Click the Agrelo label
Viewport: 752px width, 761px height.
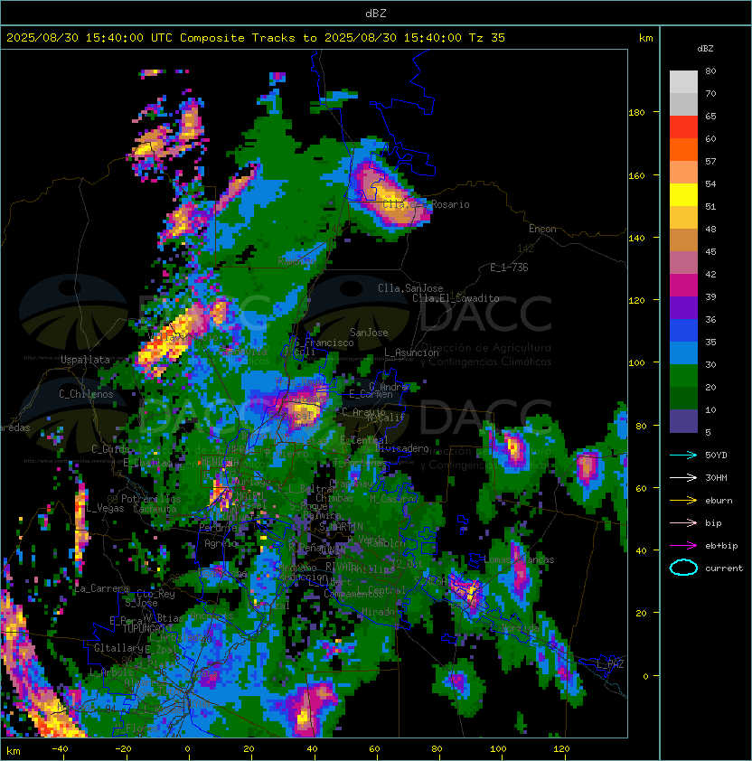(221, 543)
